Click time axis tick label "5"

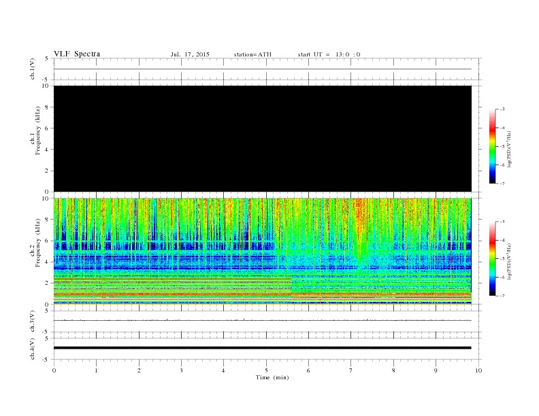[x=266, y=370]
